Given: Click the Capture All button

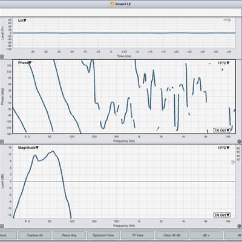Looking at the screenshot, I should coord(34,235).
